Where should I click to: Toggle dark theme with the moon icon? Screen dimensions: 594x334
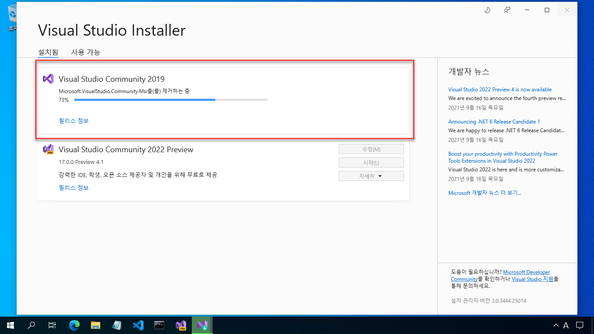click(487, 10)
